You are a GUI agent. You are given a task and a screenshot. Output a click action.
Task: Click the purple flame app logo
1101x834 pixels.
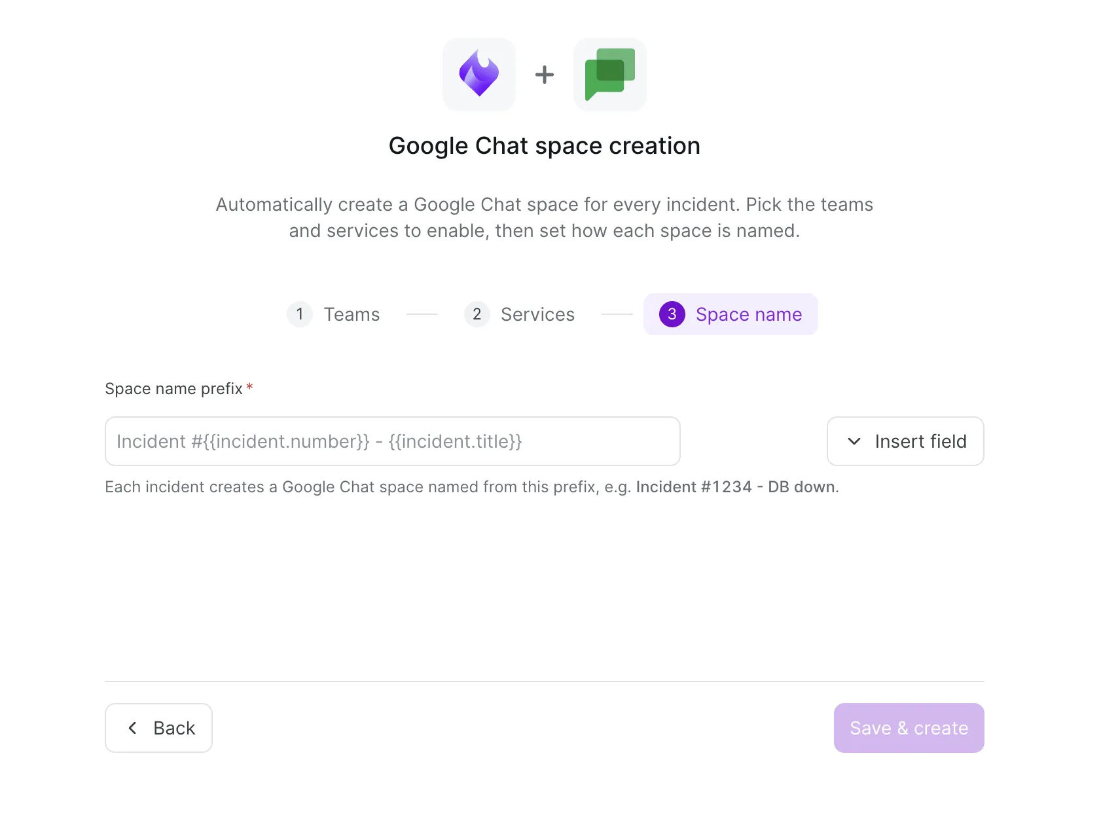click(x=479, y=74)
